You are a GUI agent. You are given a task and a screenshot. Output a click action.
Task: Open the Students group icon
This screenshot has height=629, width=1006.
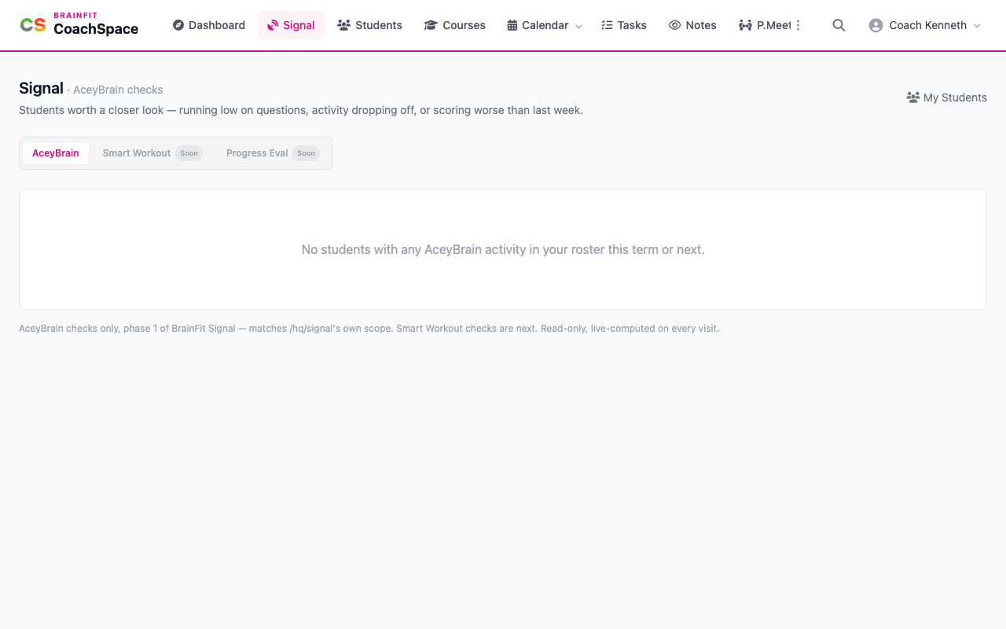(x=343, y=25)
